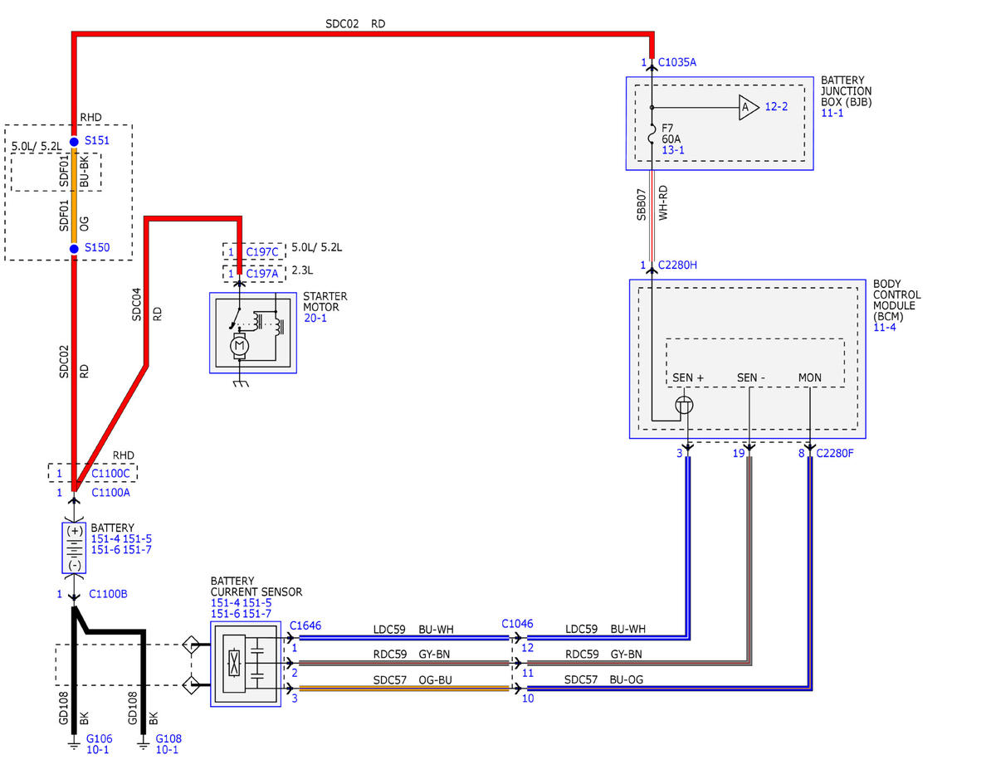This screenshot has height=769, width=996.
Task: Click the SEN - pin label in BCM
Action: (751, 378)
